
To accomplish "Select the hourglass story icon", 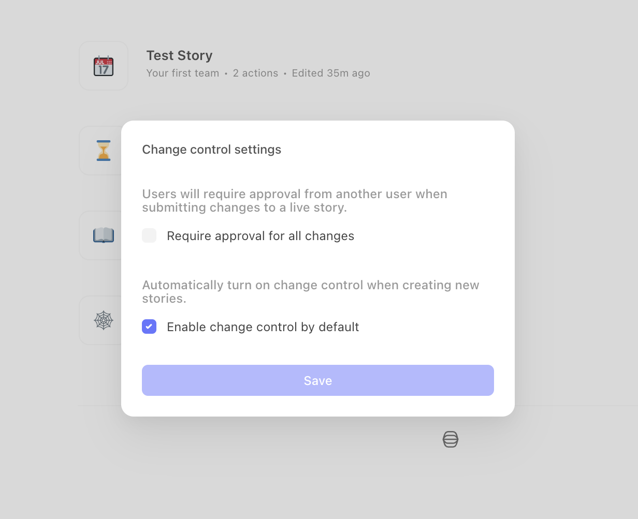I will [x=104, y=151].
